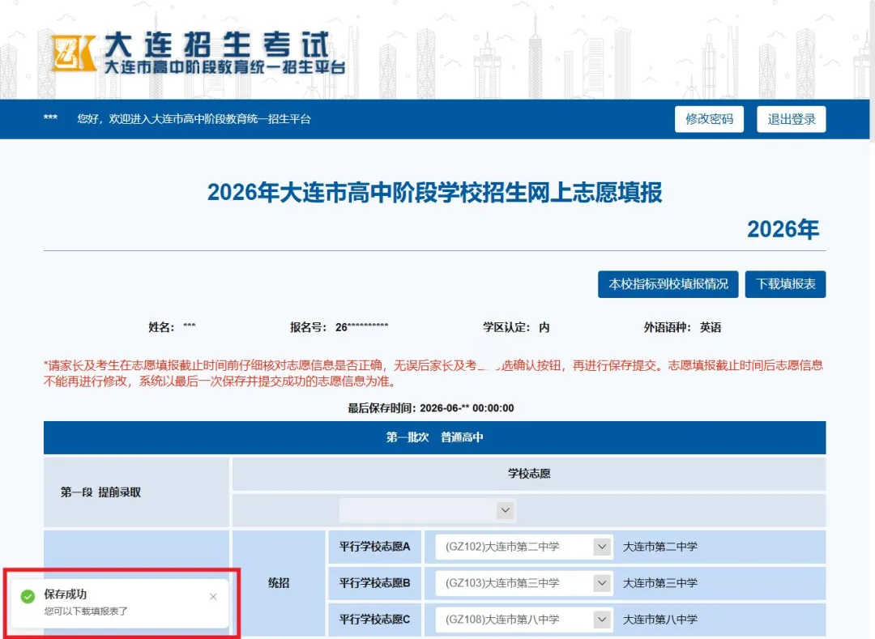Click 大连市第二中学 text beside dropdown A
The width and height of the screenshot is (875, 639).
[660, 547]
